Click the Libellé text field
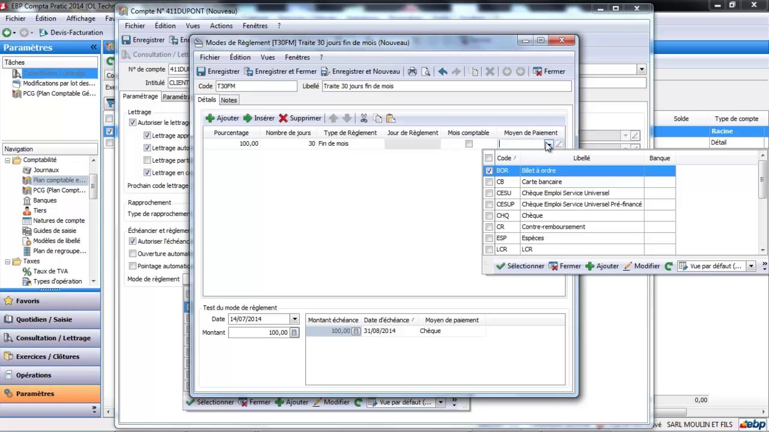Image resolution: width=769 pixels, height=432 pixels. [446, 86]
